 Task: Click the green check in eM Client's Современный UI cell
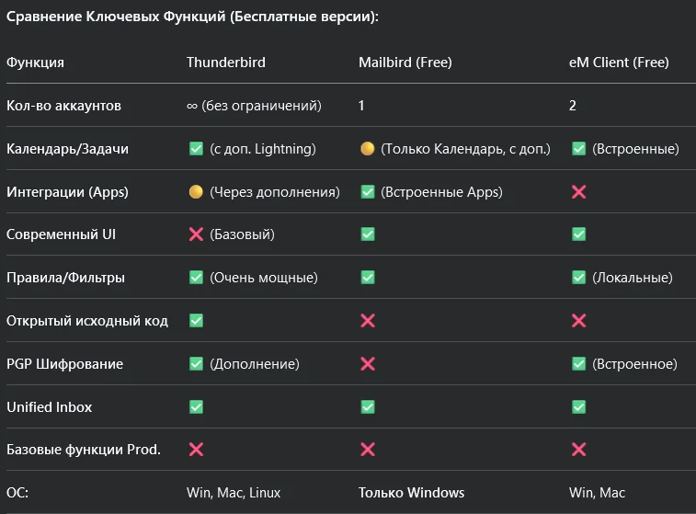coord(579,234)
